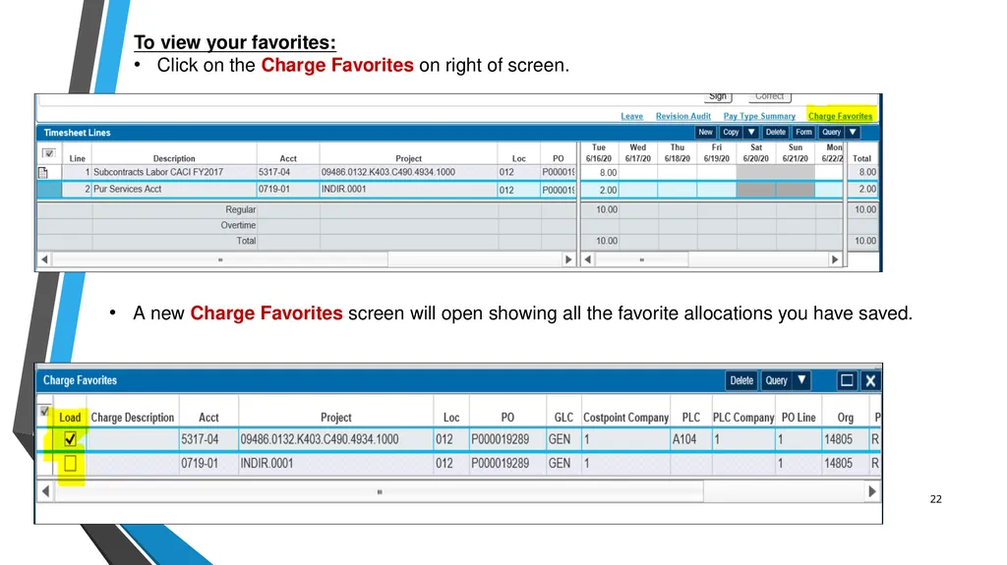Click left arrow of Charge Favorites scrollbar
This screenshot has height=565, width=1007.
[x=45, y=491]
